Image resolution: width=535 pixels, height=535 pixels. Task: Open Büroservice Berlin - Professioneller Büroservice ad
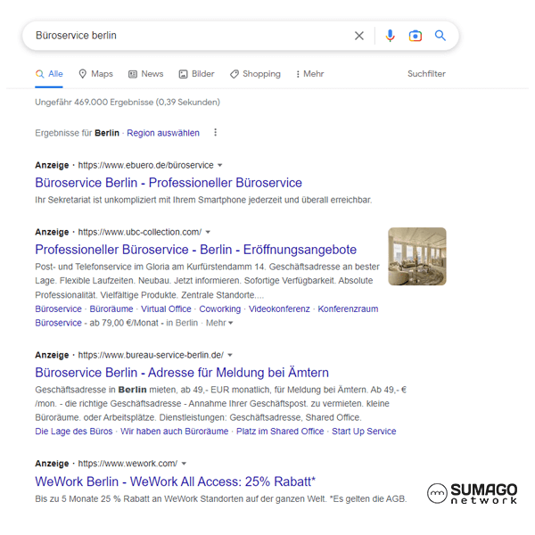(x=169, y=183)
